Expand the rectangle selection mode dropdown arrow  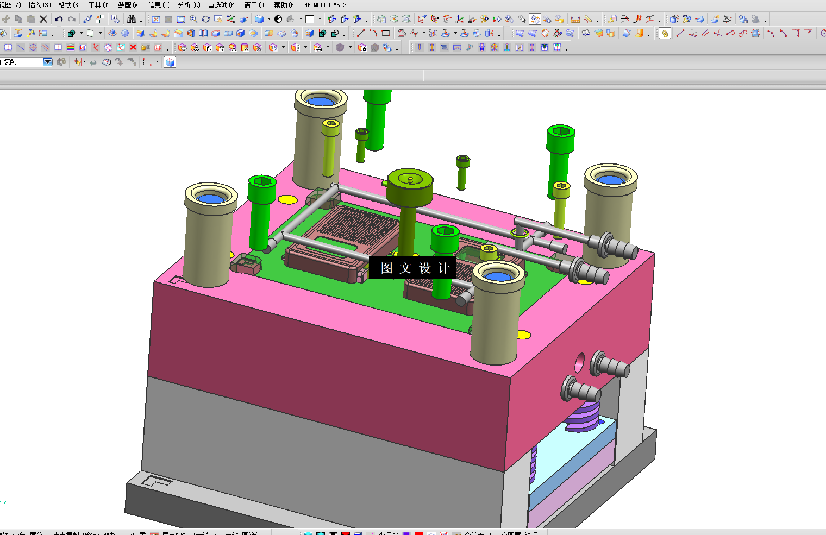158,62
